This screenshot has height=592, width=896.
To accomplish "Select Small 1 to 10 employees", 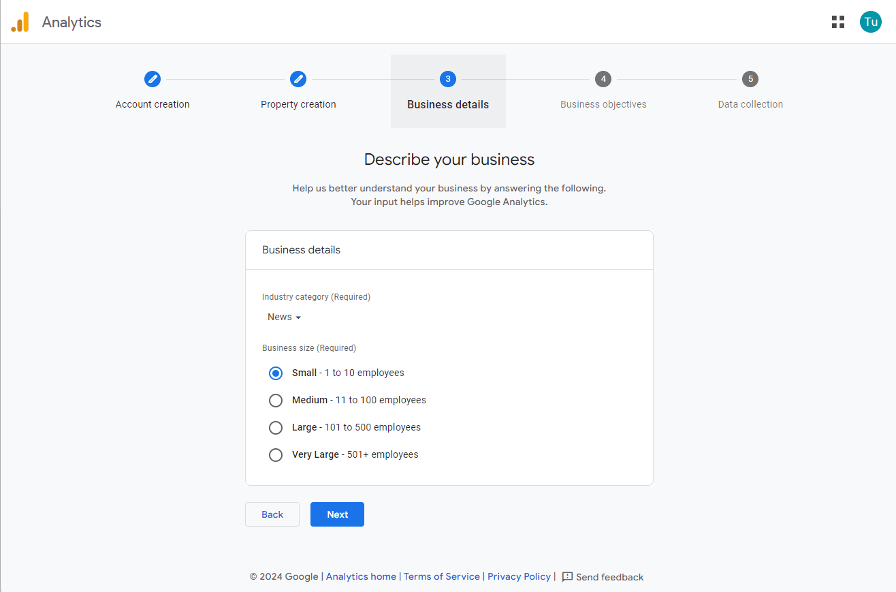I will (276, 373).
